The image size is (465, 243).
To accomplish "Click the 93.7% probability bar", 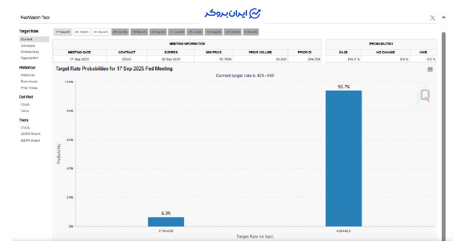I will pyautogui.click(x=343, y=158).
